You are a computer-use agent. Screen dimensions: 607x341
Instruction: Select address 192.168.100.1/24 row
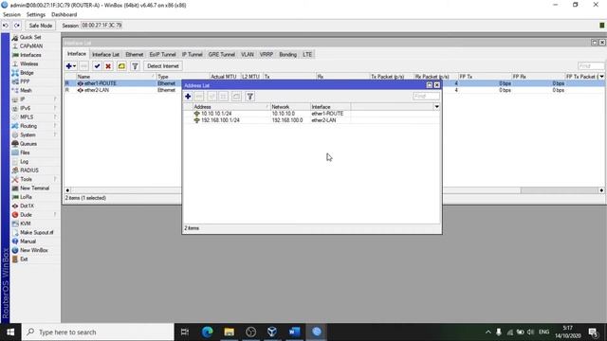point(311,120)
